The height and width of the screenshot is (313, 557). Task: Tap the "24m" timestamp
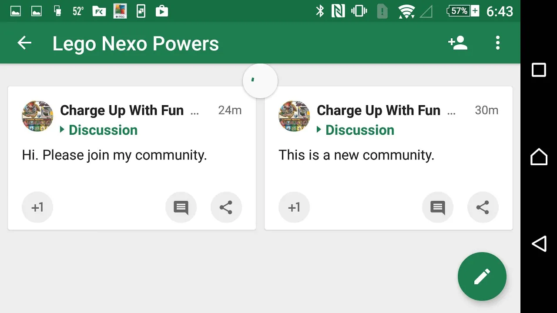pyautogui.click(x=230, y=110)
